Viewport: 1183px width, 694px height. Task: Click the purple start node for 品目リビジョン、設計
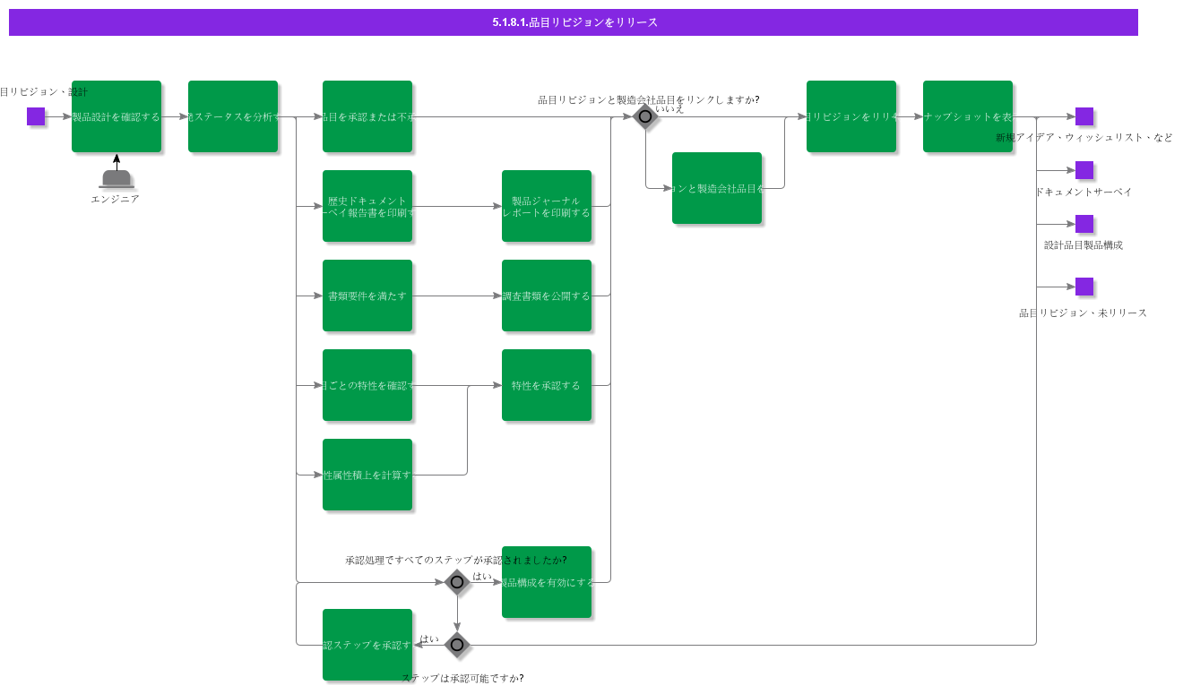tap(36, 116)
